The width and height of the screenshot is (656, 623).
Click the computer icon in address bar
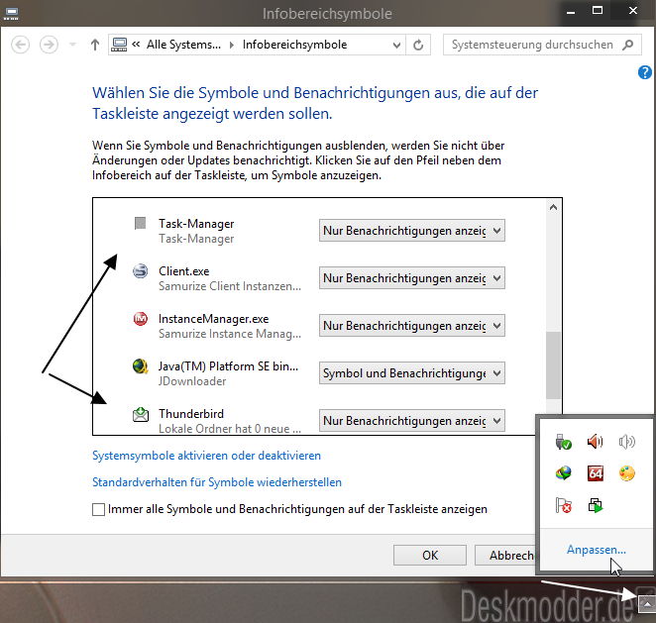coord(119,45)
